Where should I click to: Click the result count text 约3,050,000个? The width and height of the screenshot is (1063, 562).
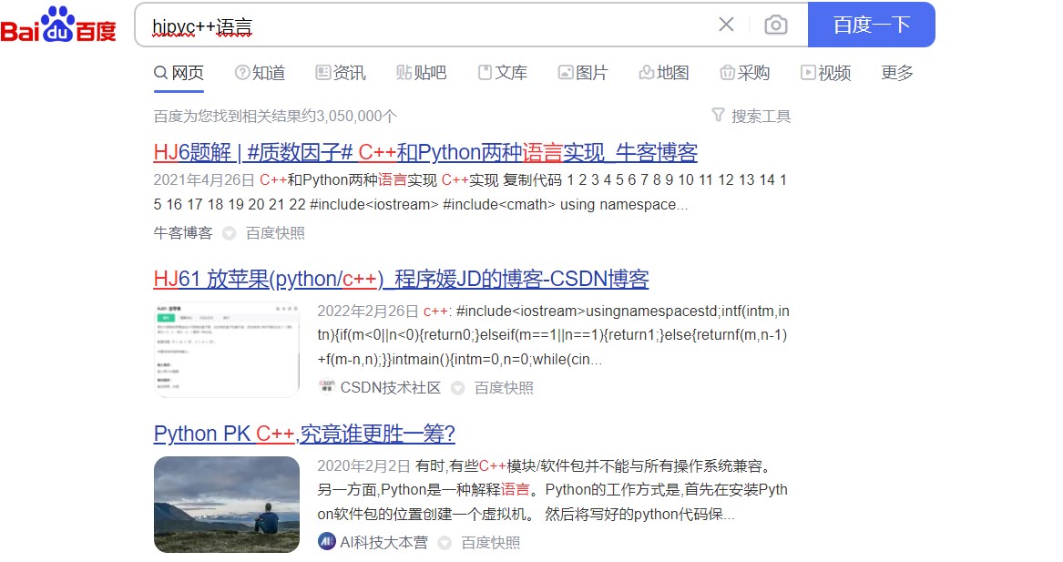pos(349,116)
